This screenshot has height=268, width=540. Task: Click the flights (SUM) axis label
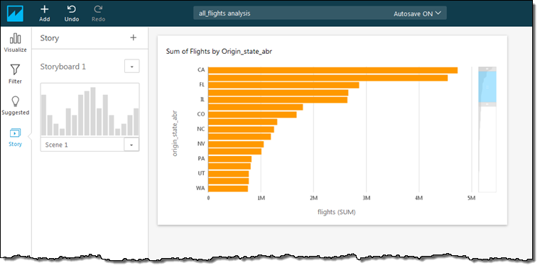pyautogui.click(x=337, y=212)
